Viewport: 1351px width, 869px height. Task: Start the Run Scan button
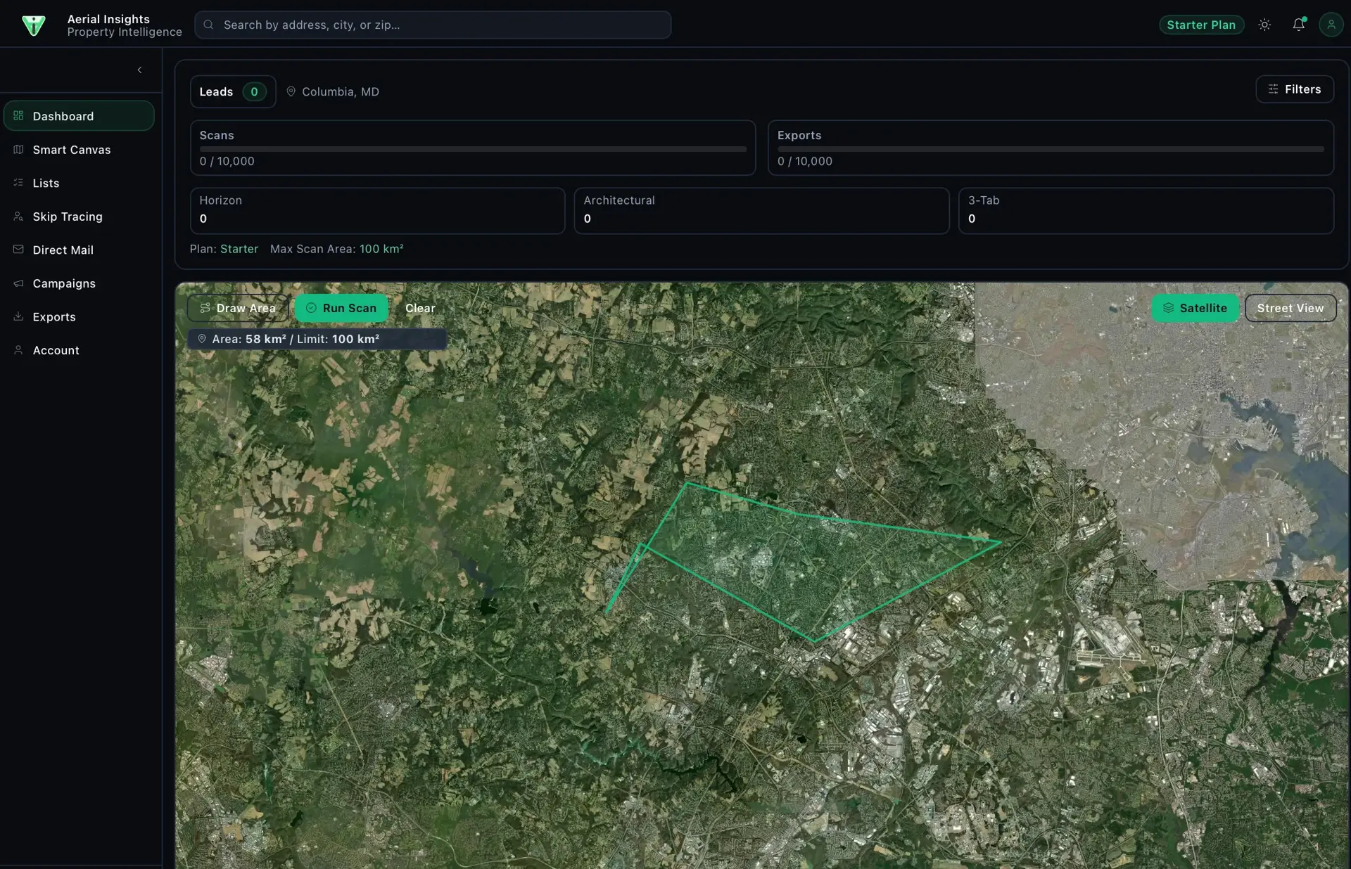341,308
